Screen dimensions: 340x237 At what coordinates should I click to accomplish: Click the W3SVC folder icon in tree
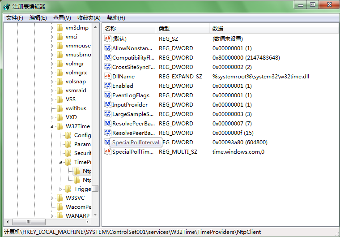pos(60,198)
